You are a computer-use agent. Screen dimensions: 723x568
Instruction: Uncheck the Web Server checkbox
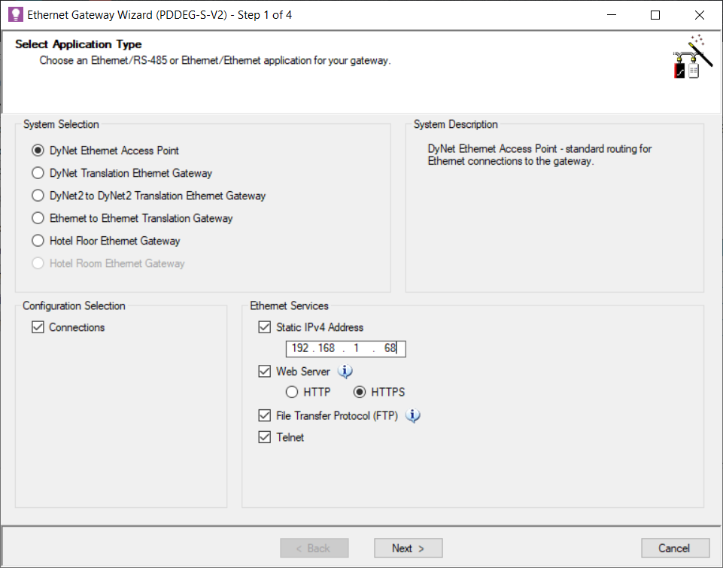click(x=264, y=372)
